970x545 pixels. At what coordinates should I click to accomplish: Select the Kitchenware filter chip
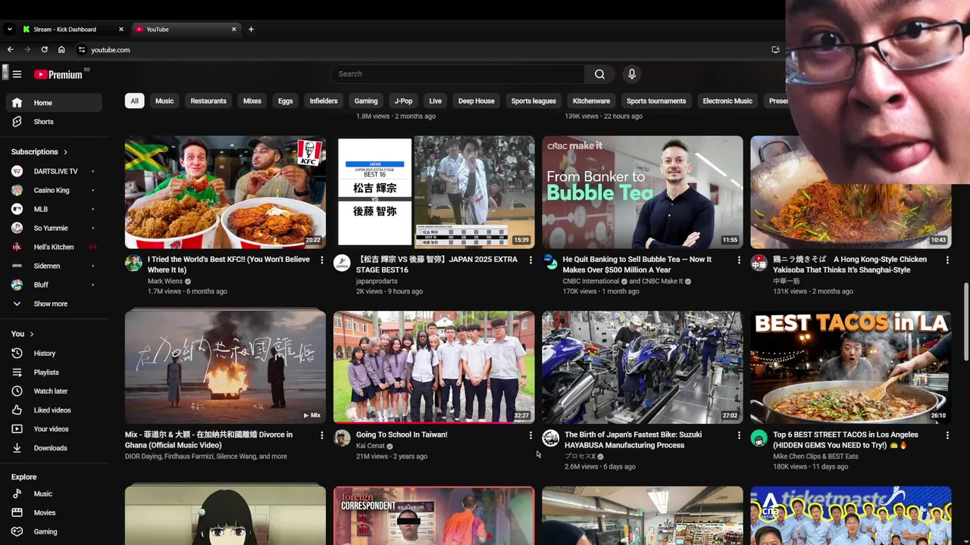591,101
